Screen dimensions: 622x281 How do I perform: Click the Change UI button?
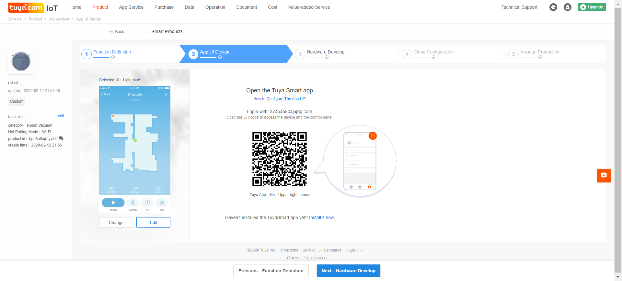tap(116, 222)
